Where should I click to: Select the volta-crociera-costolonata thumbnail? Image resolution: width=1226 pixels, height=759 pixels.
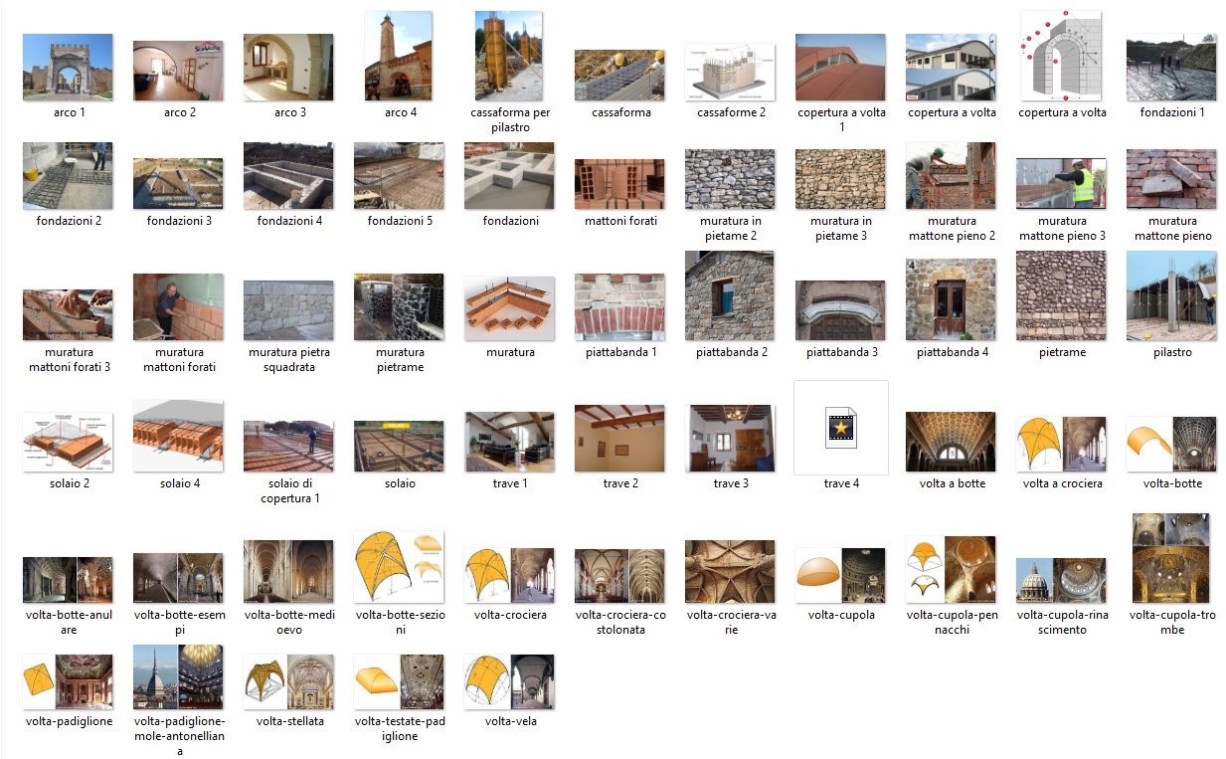pos(619,576)
